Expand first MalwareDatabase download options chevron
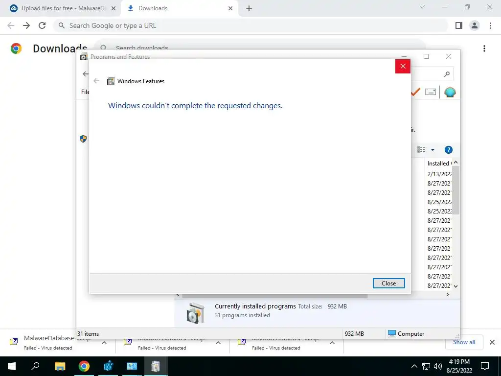The width and height of the screenshot is (501, 376). pos(104,343)
